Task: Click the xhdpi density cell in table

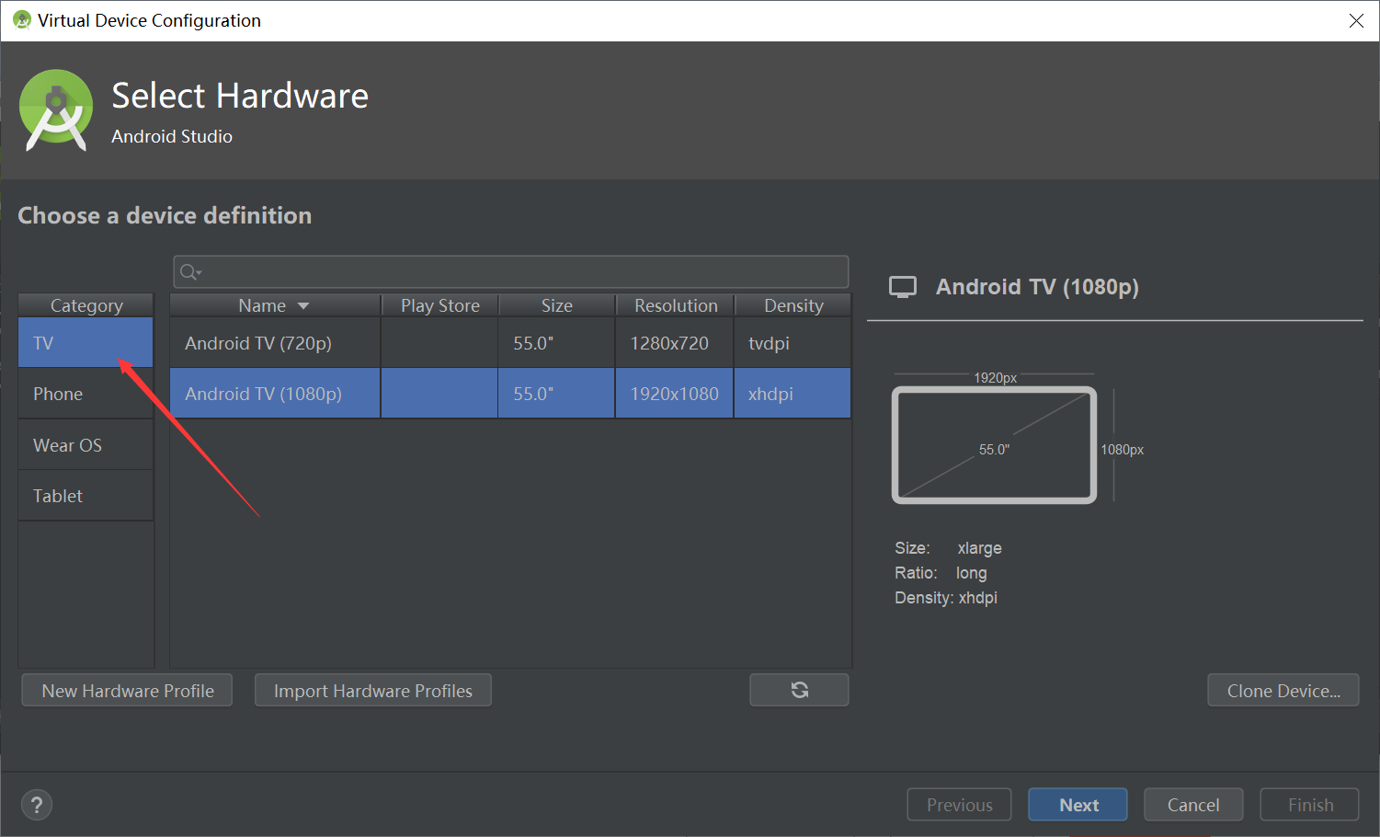Action: coord(793,394)
